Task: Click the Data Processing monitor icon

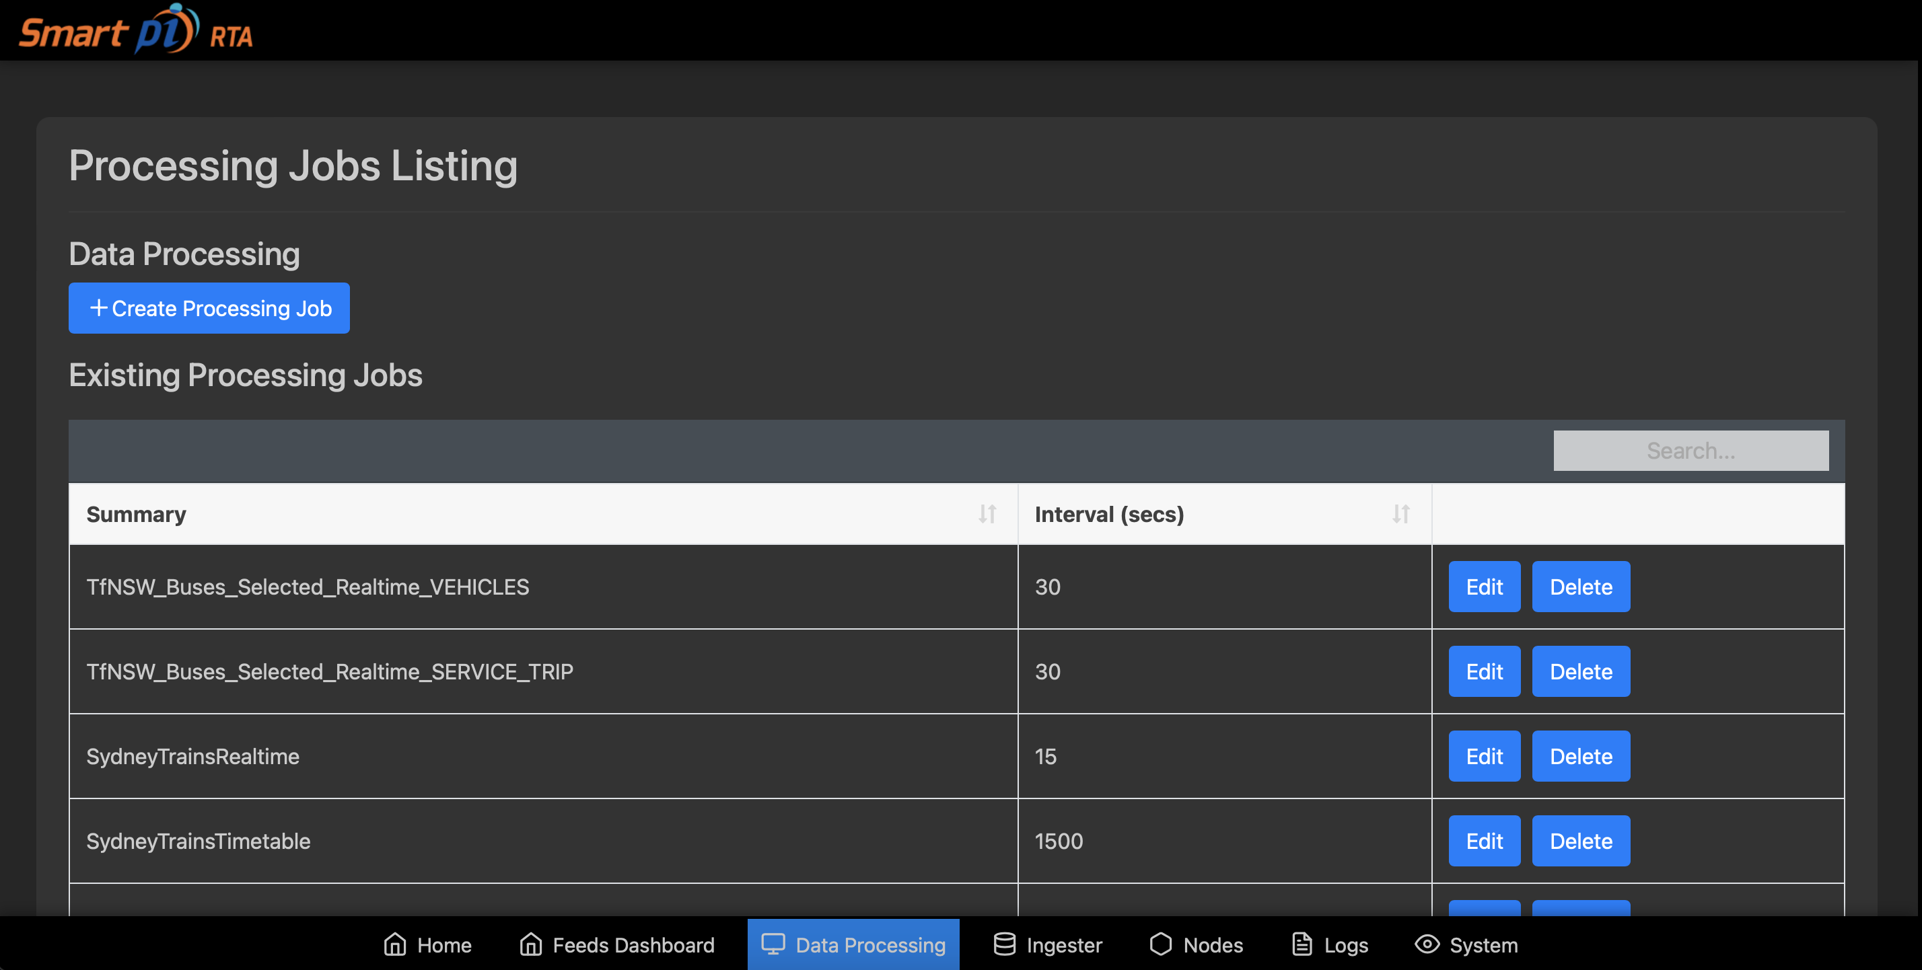Action: coord(773,944)
